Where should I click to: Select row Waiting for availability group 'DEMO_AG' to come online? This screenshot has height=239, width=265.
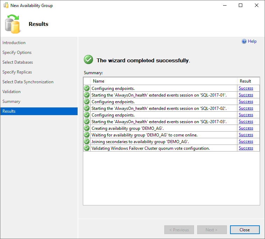pyautogui.click(x=172, y=135)
